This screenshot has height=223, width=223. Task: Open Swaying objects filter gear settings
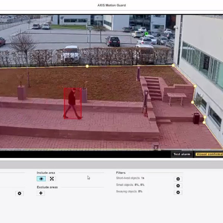(x=178, y=192)
